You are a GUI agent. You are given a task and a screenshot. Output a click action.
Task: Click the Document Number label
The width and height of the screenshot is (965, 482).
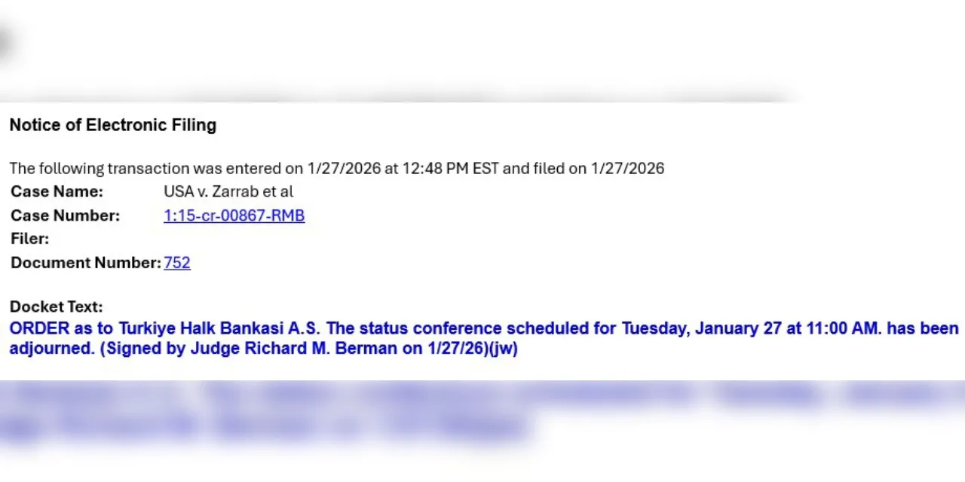pyautogui.click(x=84, y=263)
